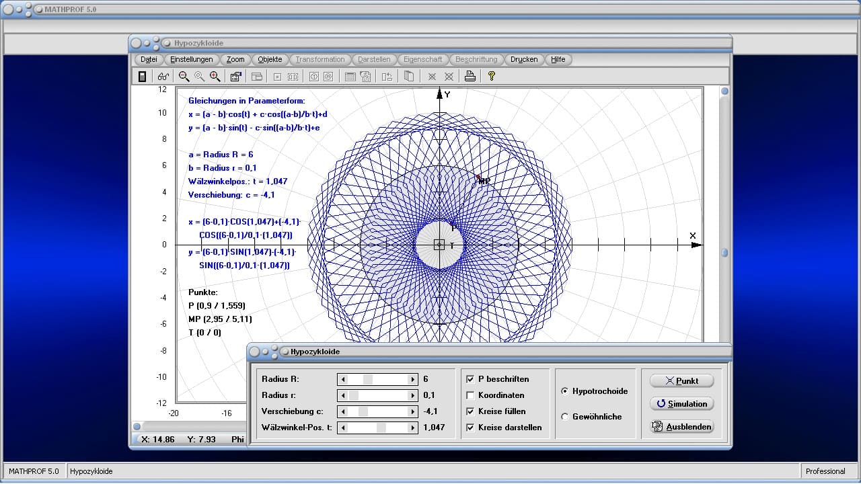Increase Wälzwinkel-Pos. t with right arrow
The image size is (861, 484).
[x=412, y=428]
